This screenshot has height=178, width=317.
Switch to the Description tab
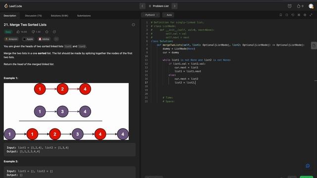coord(10,15)
